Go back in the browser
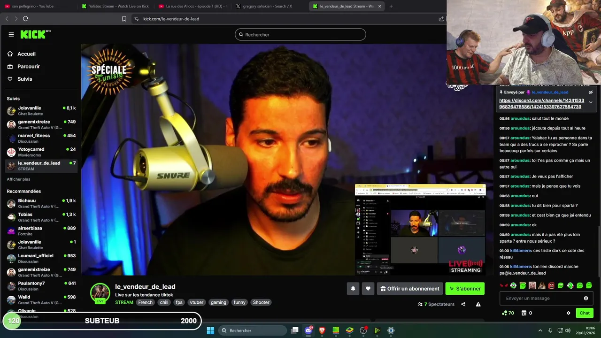The height and width of the screenshot is (338, 601). coord(7,19)
